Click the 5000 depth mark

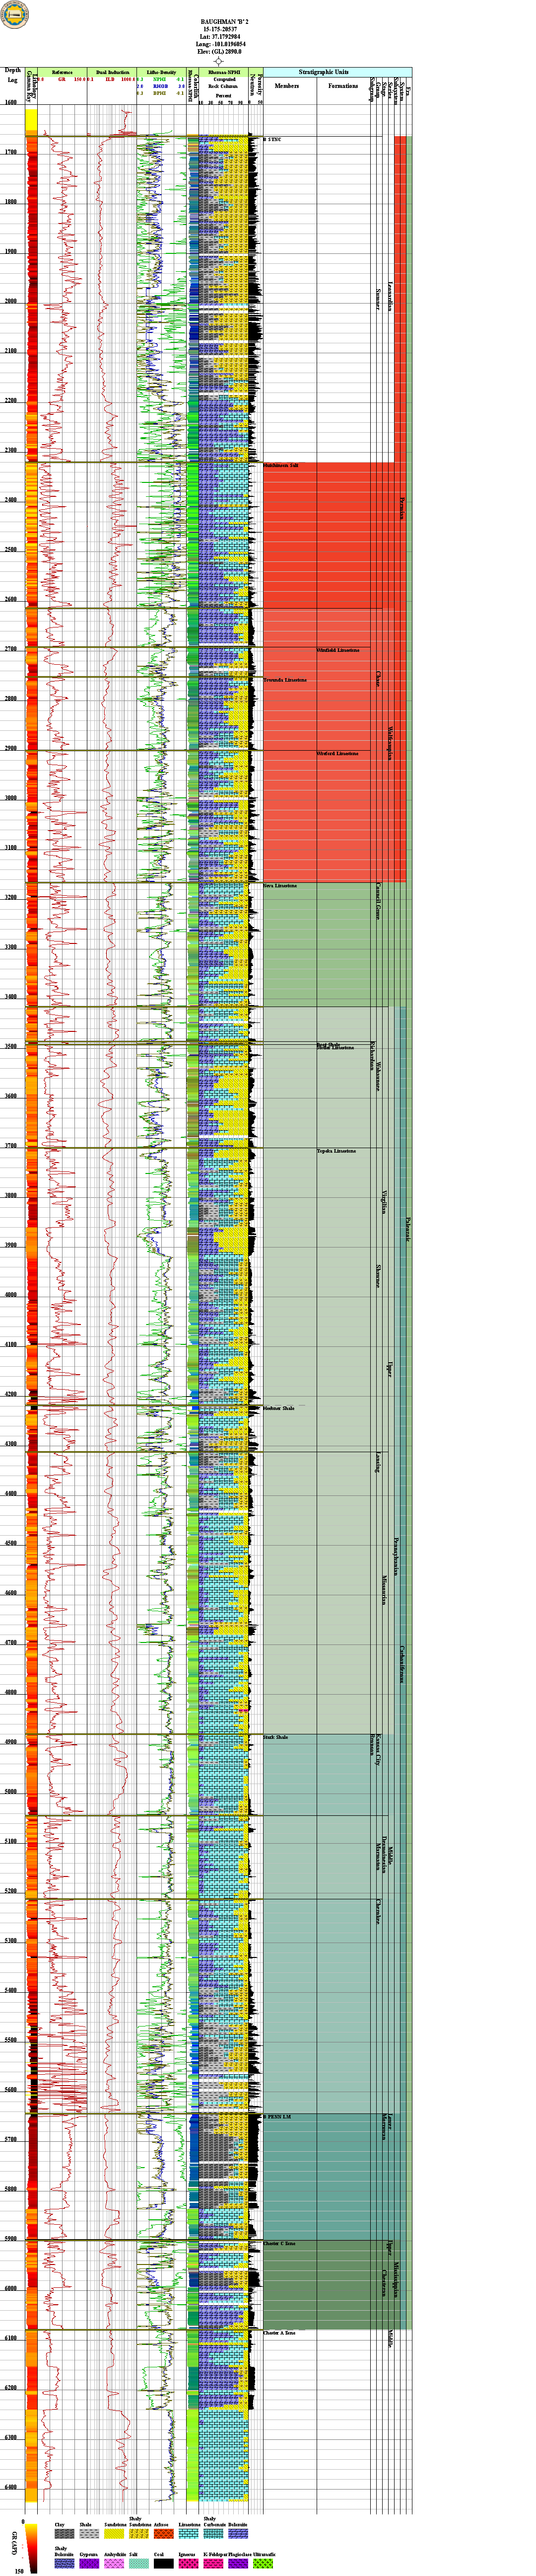tap(11, 1791)
